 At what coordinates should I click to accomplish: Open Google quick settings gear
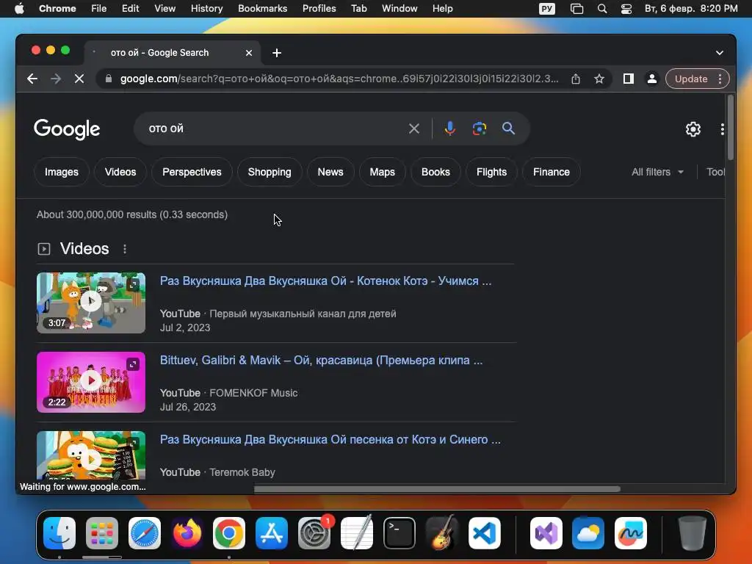click(x=693, y=129)
